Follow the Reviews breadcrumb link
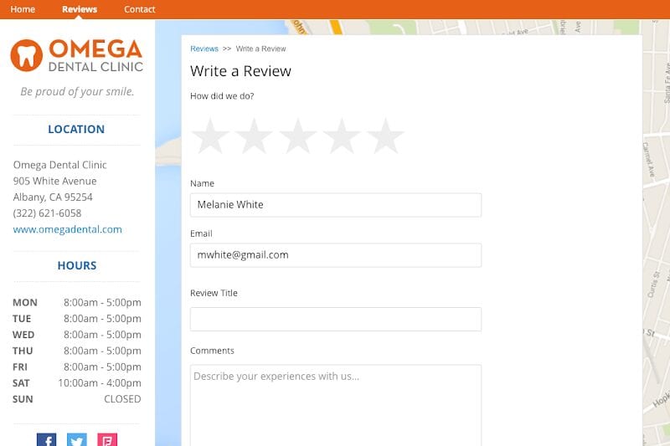The height and width of the screenshot is (446, 670). pyautogui.click(x=204, y=49)
